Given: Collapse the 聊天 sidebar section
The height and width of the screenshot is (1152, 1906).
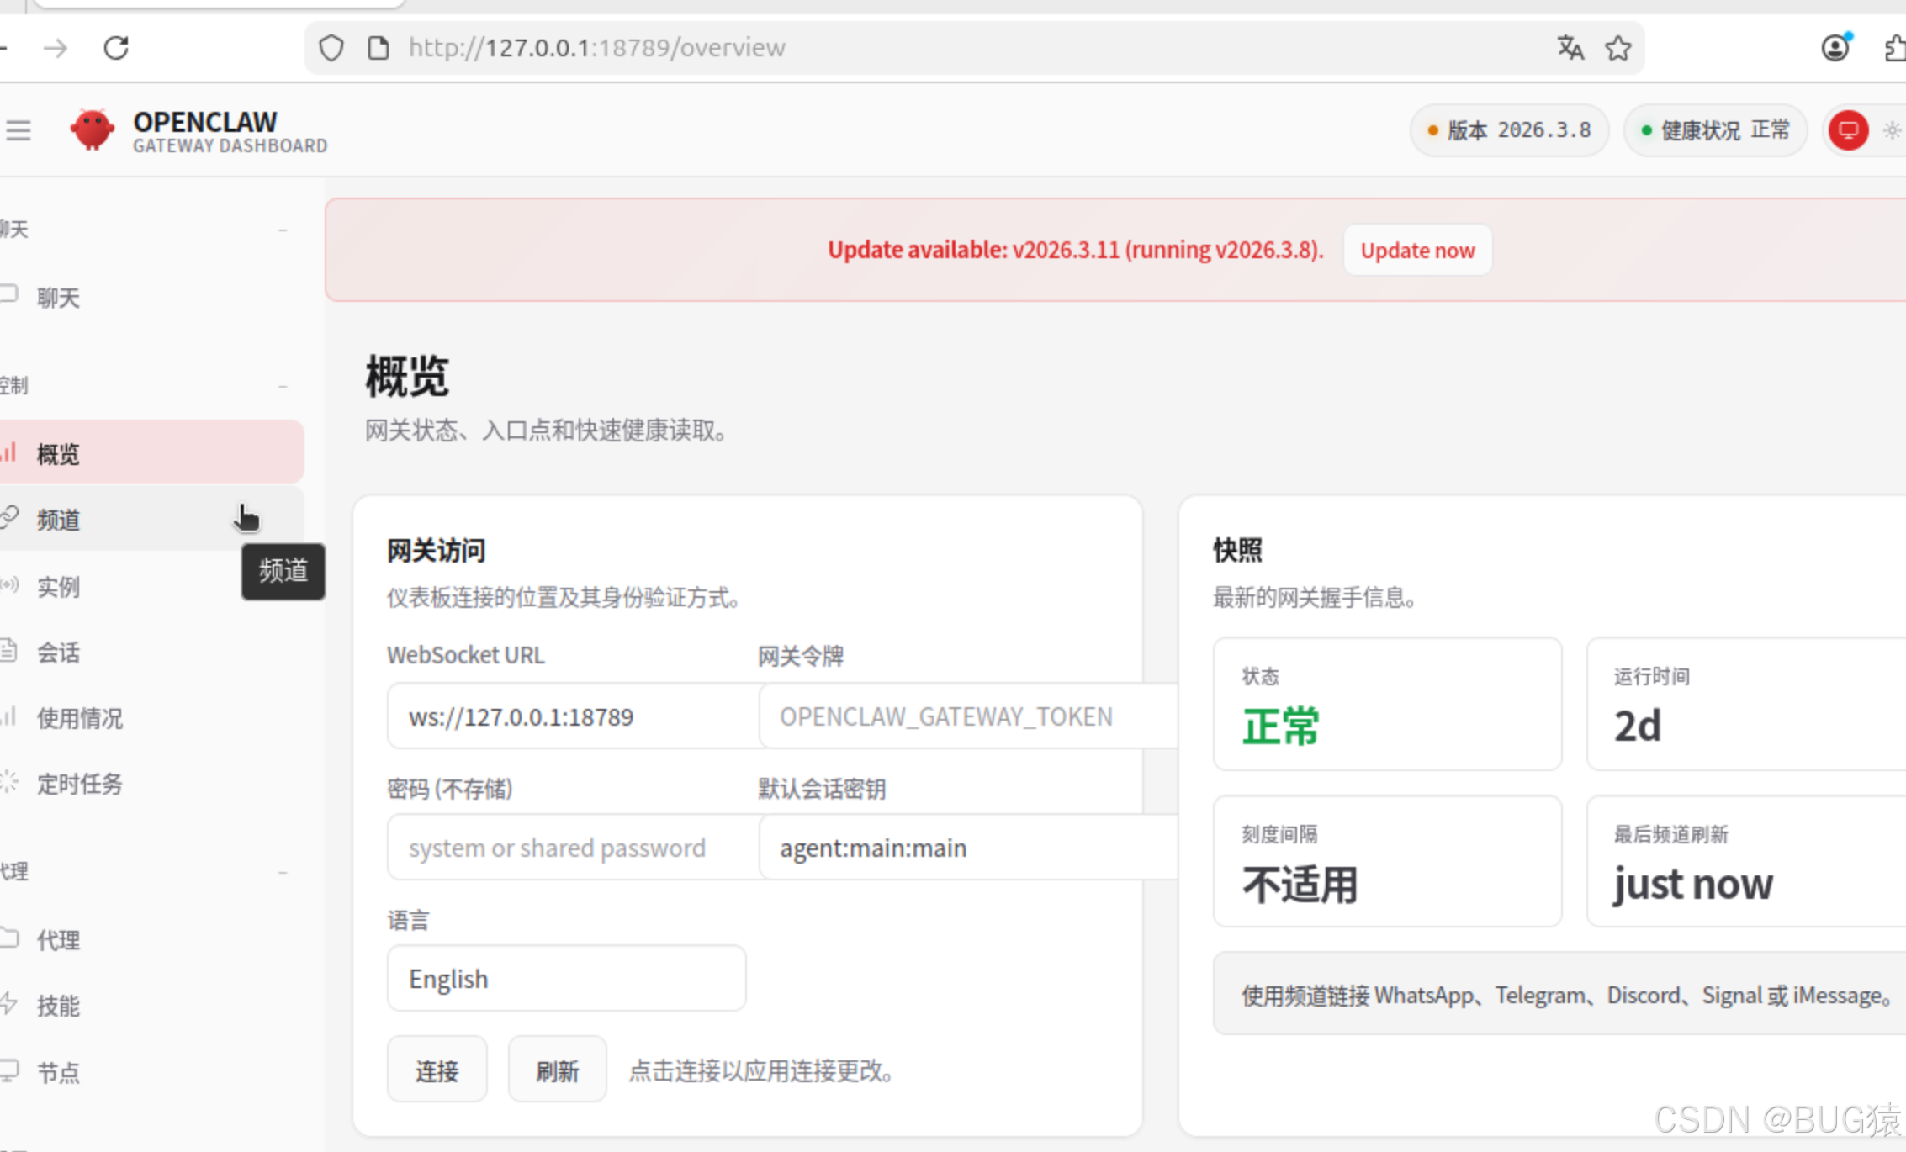Looking at the screenshot, I should tap(283, 230).
